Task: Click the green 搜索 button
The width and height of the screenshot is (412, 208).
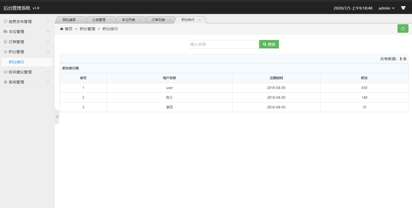Action: pos(269,44)
